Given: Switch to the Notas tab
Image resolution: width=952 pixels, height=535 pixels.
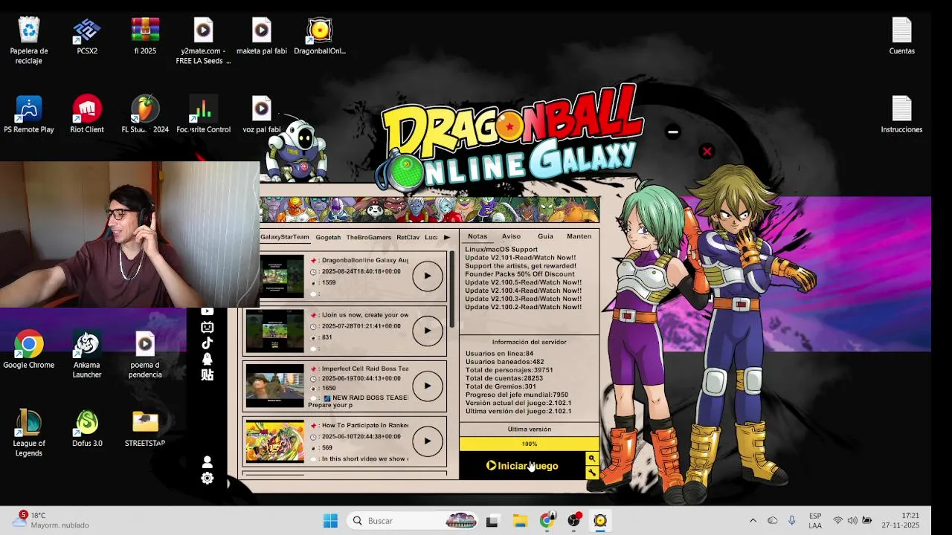Looking at the screenshot, I should [477, 236].
